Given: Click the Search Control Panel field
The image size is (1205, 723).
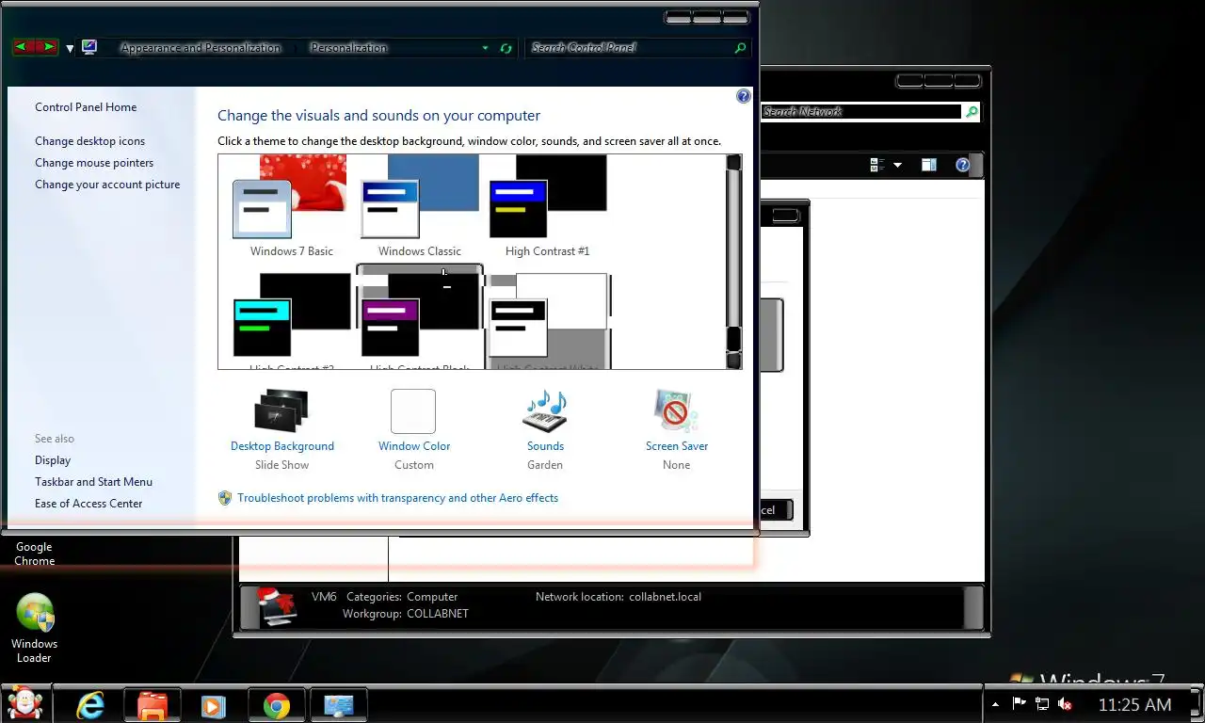Looking at the screenshot, I should point(629,48).
